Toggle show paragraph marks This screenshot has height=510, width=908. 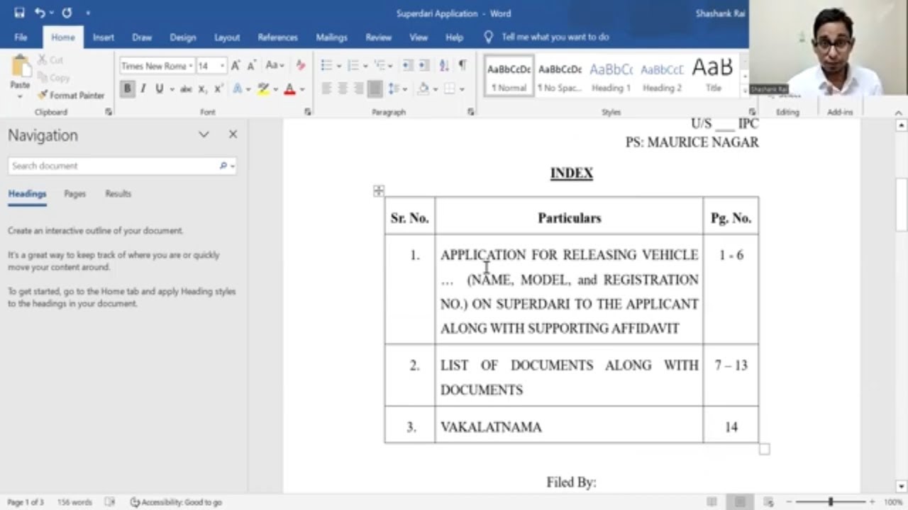click(463, 66)
